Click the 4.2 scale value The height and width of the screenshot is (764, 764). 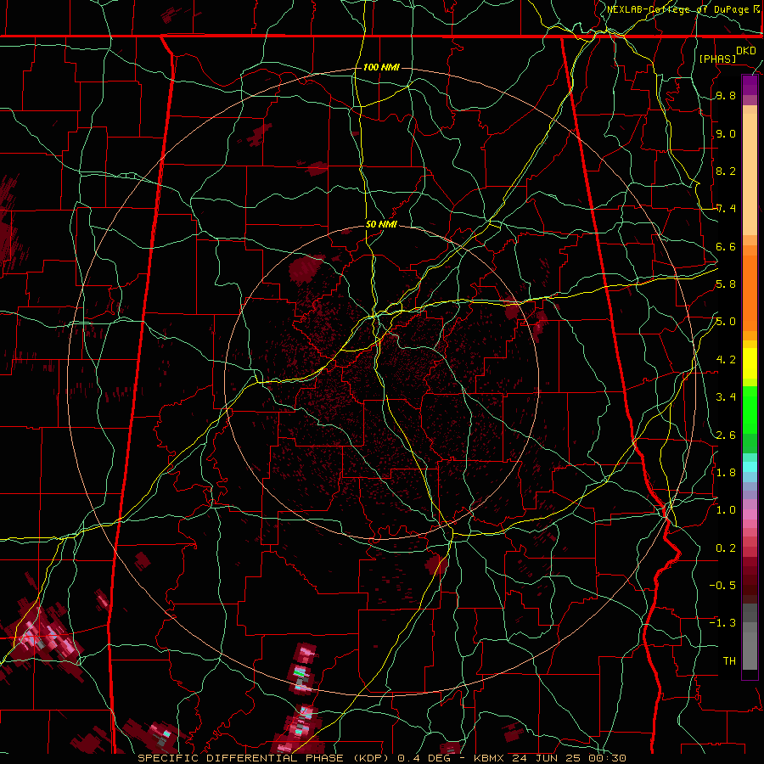(x=726, y=360)
